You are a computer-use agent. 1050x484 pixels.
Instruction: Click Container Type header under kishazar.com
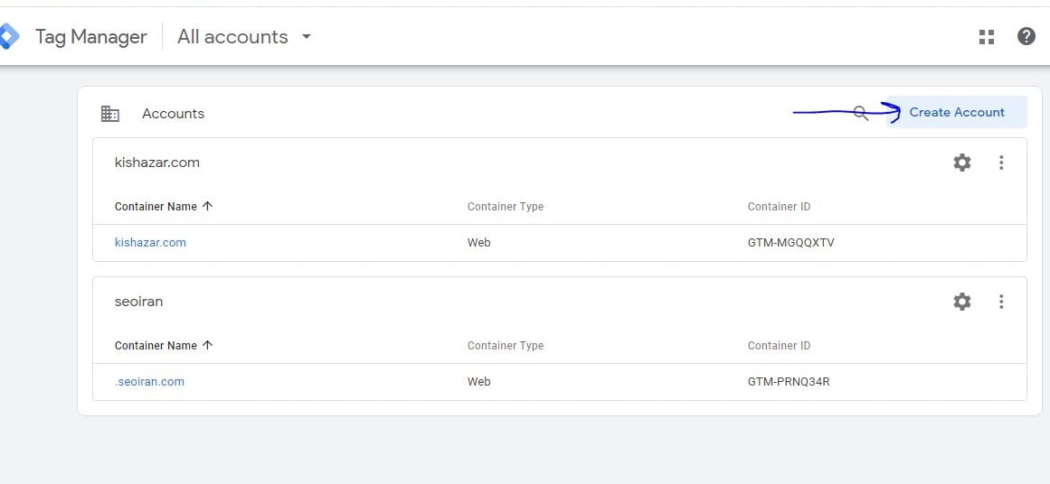point(506,207)
